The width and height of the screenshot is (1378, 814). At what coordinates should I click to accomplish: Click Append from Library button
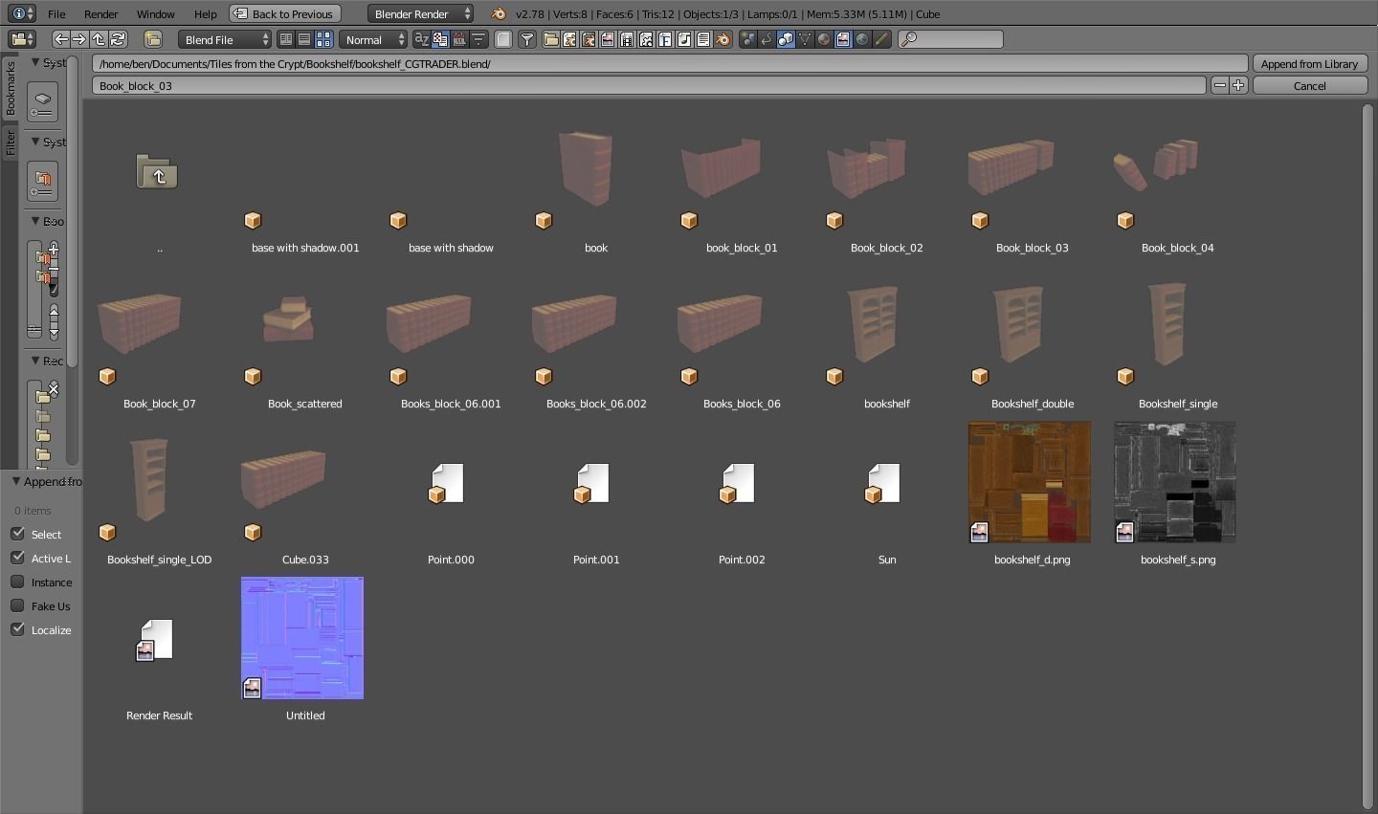[1309, 64]
